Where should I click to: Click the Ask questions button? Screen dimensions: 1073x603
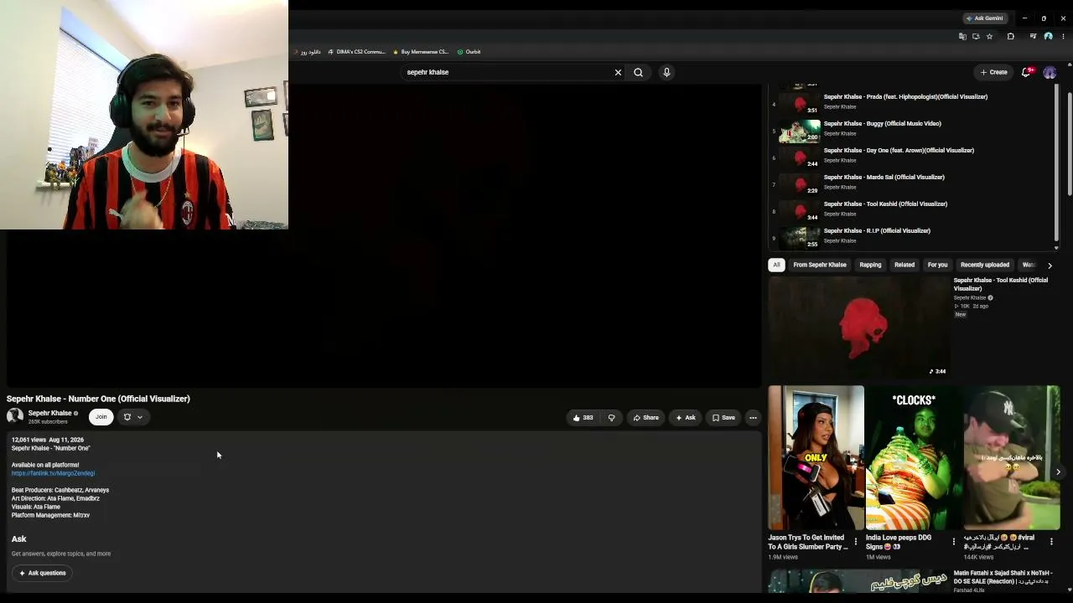(42, 573)
